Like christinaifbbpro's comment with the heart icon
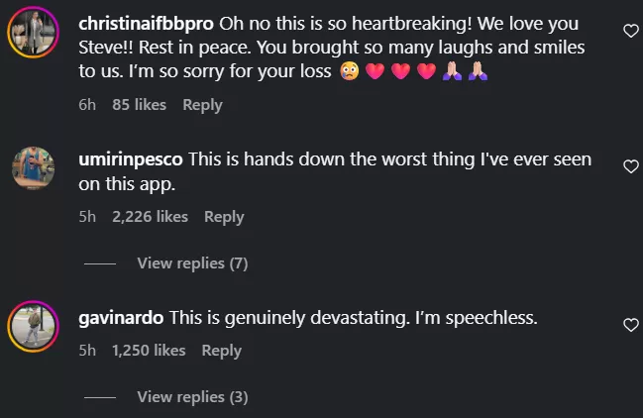 click(x=630, y=32)
